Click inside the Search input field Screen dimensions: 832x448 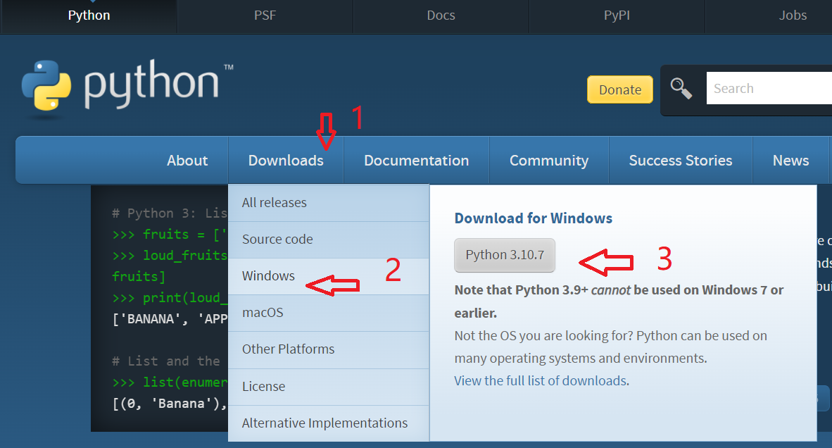(x=767, y=88)
